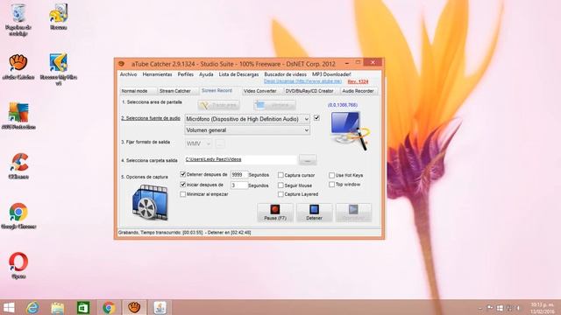This screenshot has width=561, height=315.
Task: Click the taskbar clock and date
Action: click(x=543, y=308)
